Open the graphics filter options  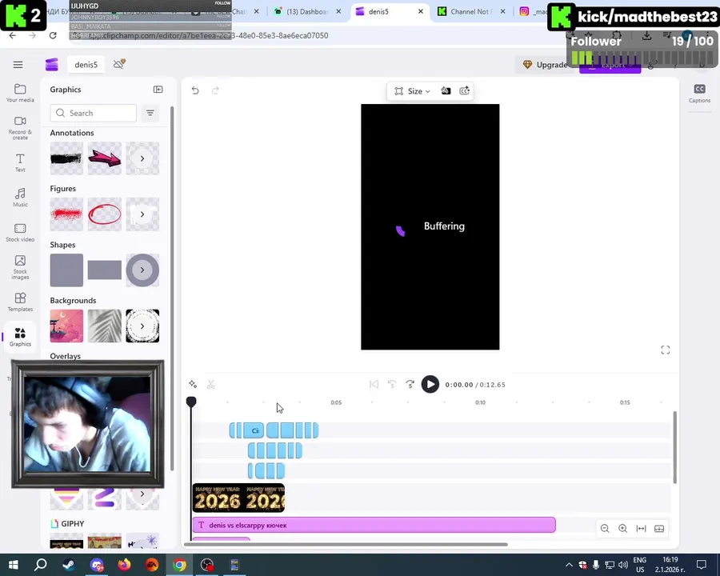150,113
